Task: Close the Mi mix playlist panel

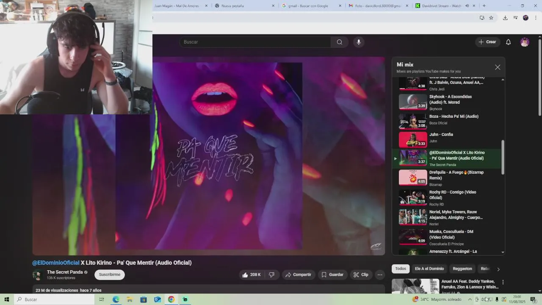Action: click(x=498, y=67)
